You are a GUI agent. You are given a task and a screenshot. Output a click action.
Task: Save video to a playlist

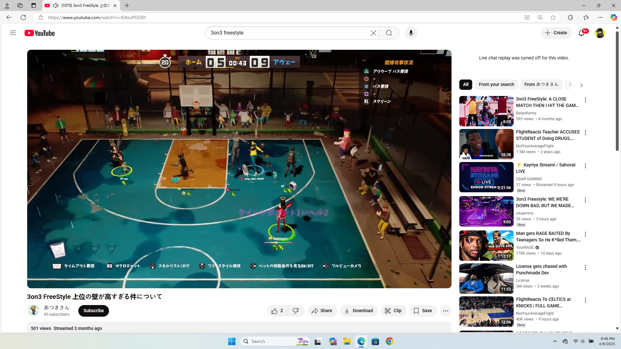click(423, 311)
